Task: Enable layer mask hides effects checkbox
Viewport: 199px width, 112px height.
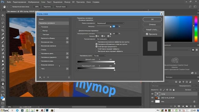Action: click(96, 49)
